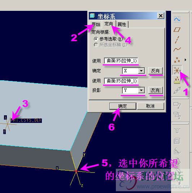Screen dimensions: 192x193
Task: Click 确定 label beside the X dropdown
Action: (97, 71)
